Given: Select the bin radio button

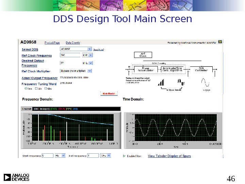Looking at the screenshot, I should [x=36, y=88].
